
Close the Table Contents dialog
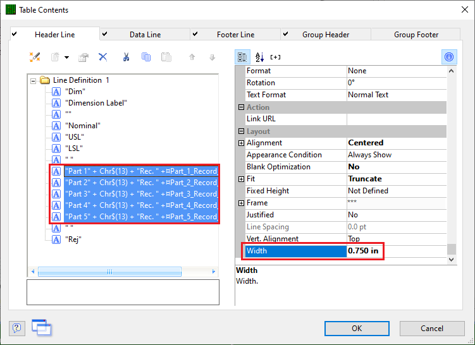click(x=465, y=9)
